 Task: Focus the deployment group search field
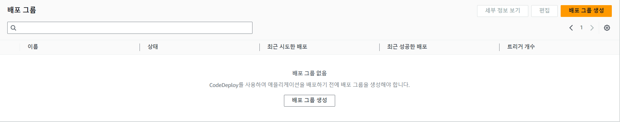[x=133, y=28]
